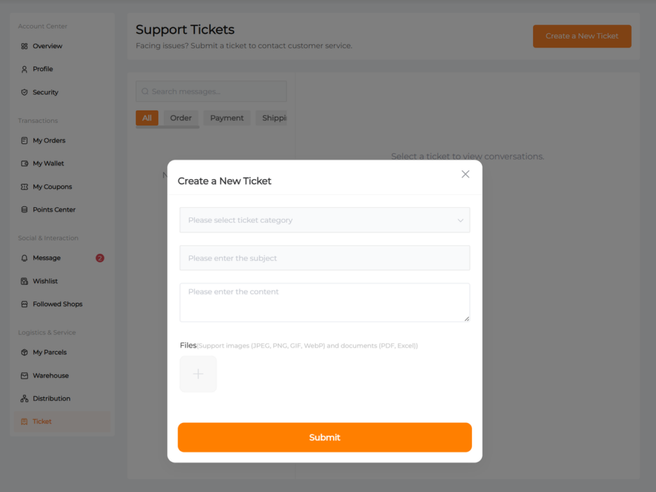Switch to the Payment filter tab
This screenshot has height=492, width=656.
(227, 118)
